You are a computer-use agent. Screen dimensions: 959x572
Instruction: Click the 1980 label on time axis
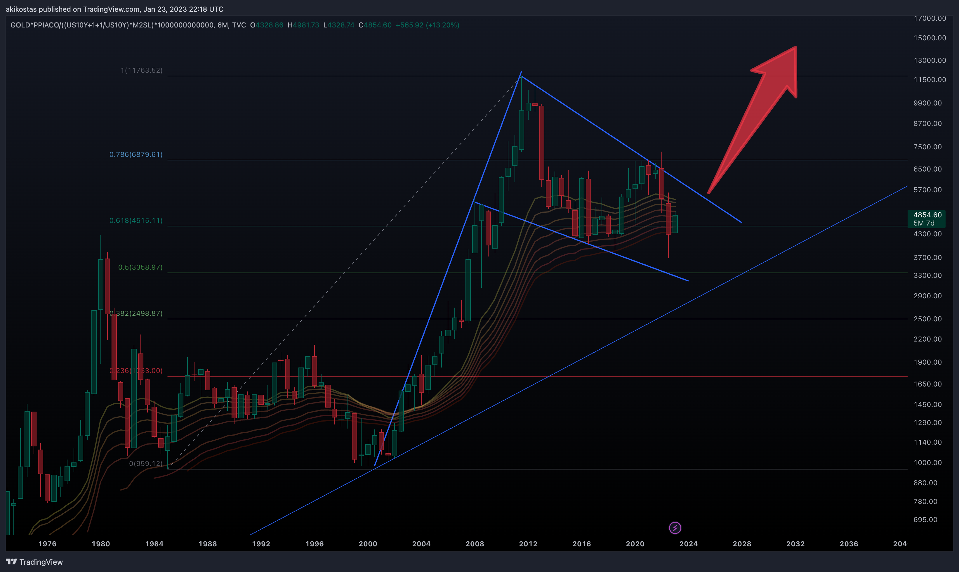[100, 544]
